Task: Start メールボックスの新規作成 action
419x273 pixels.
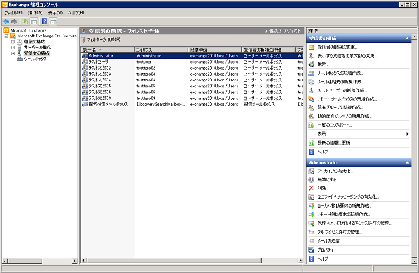Action: [340, 73]
